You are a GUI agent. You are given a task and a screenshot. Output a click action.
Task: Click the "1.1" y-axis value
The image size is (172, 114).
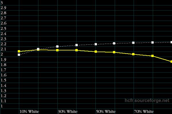[x=3, y=101]
